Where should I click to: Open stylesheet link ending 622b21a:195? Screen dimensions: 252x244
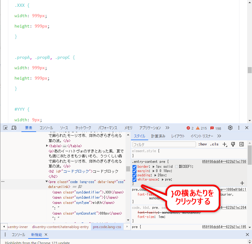tap(224, 227)
